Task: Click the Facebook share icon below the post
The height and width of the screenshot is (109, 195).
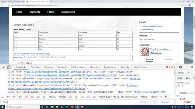Action: [x=28, y=63]
